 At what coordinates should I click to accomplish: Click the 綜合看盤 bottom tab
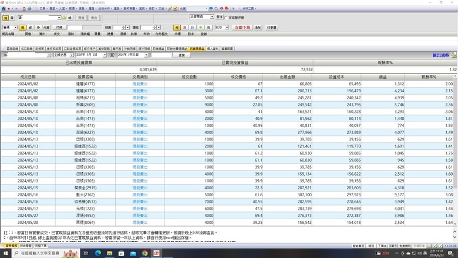point(26,246)
